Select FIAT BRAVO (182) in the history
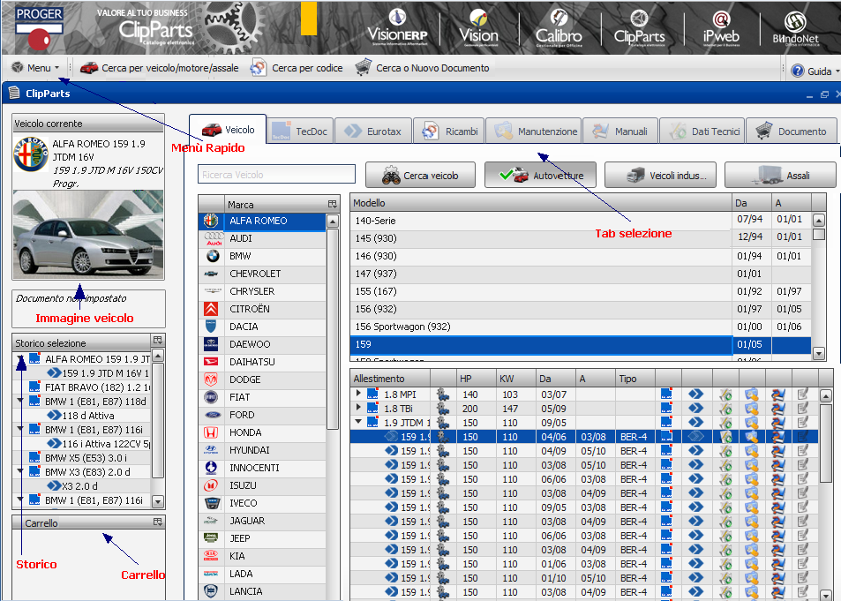 [x=89, y=387]
